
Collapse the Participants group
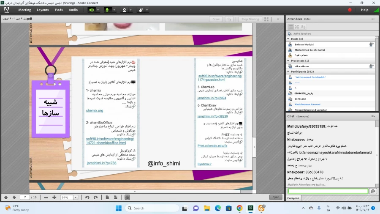tap(288, 71)
